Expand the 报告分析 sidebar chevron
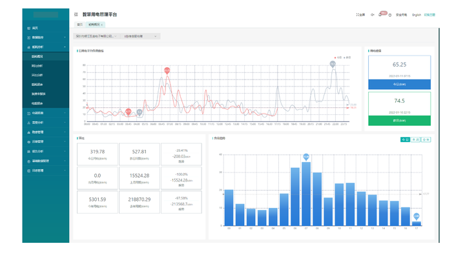The width and height of the screenshot is (465, 257). tap(65, 152)
